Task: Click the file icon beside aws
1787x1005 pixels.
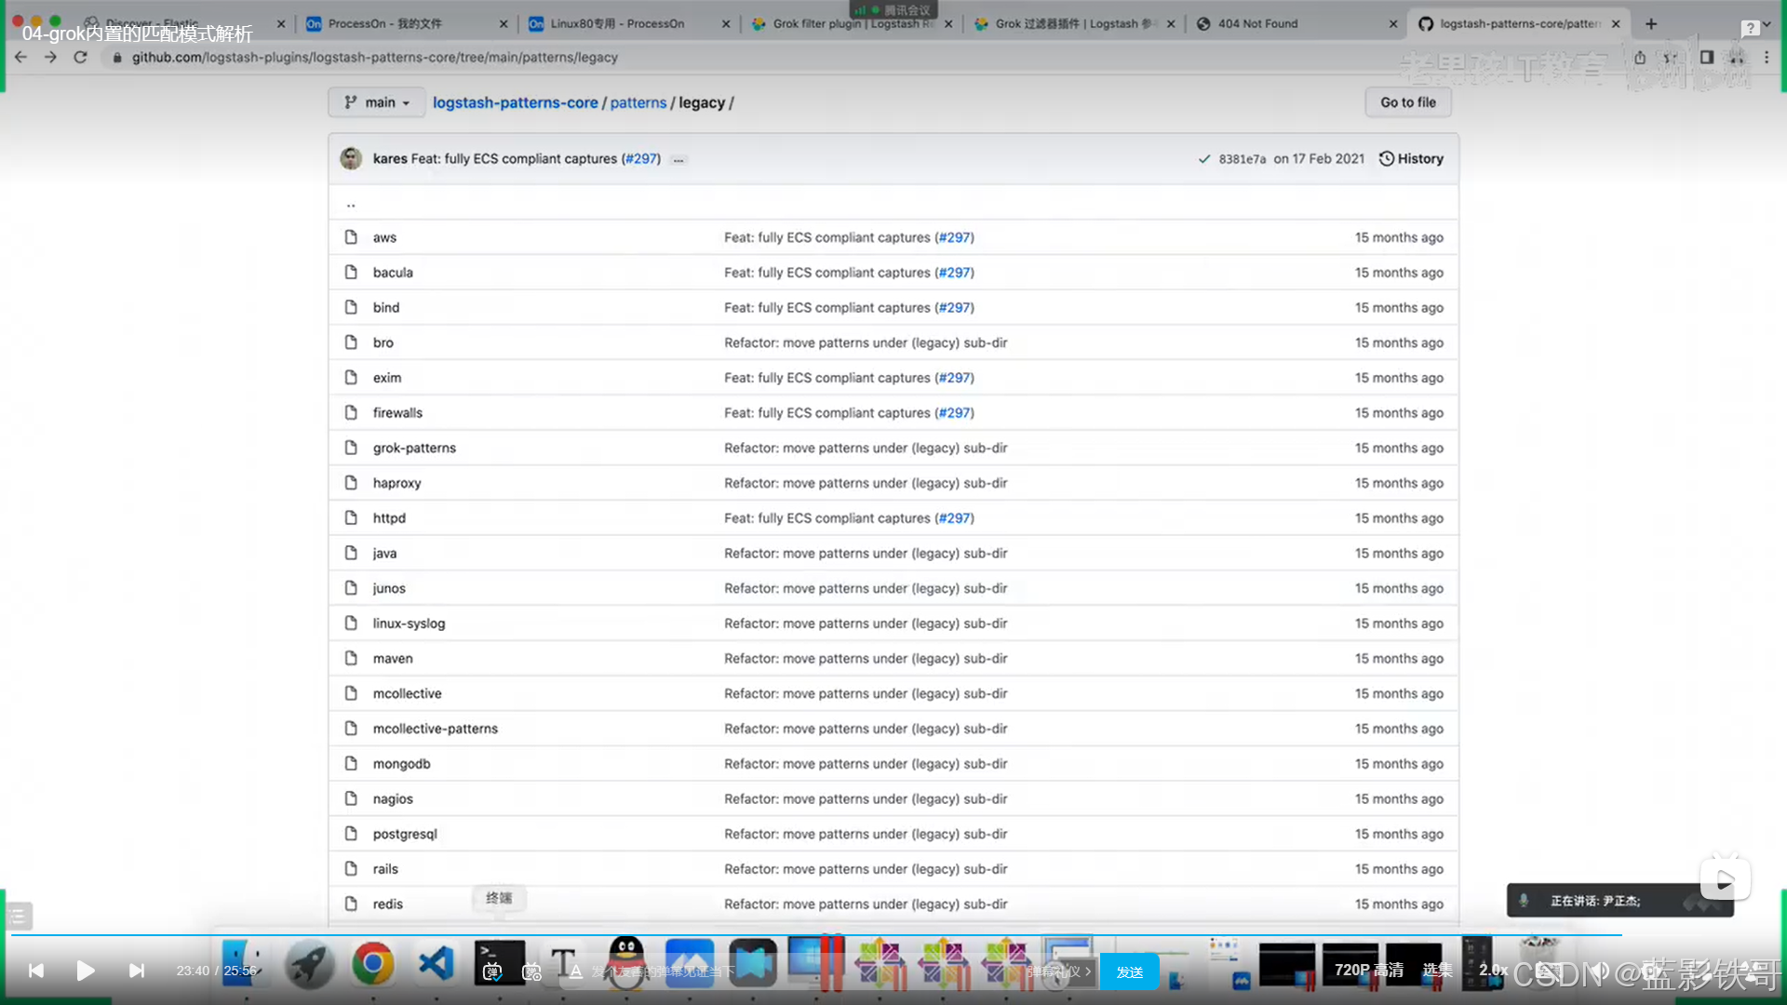Action: click(351, 237)
